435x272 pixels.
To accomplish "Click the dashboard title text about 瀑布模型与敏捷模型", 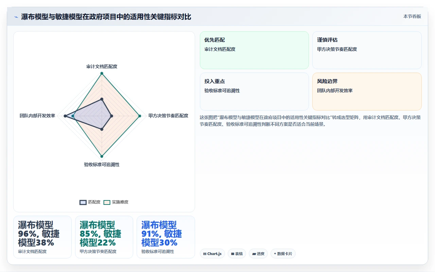I will [106, 17].
